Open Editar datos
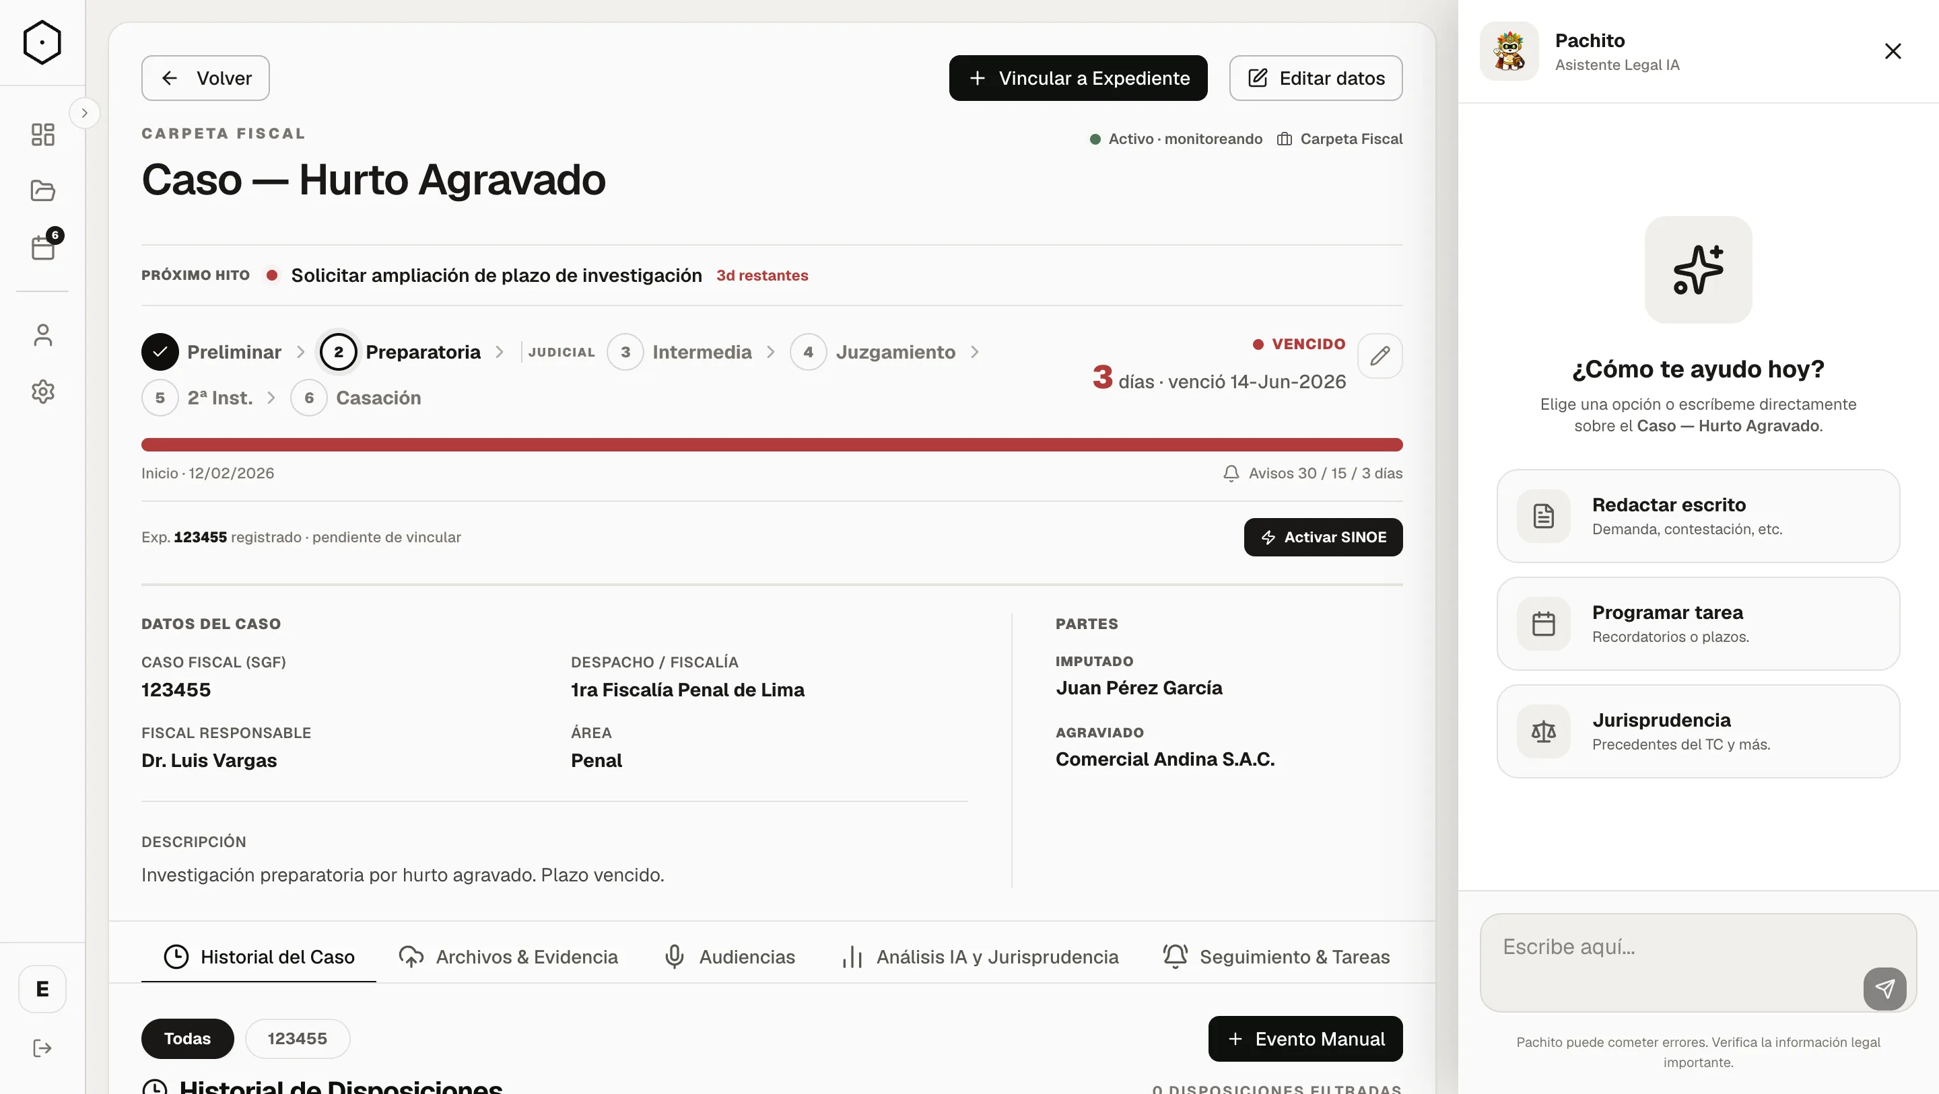Image resolution: width=1939 pixels, height=1094 pixels. click(x=1316, y=78)
